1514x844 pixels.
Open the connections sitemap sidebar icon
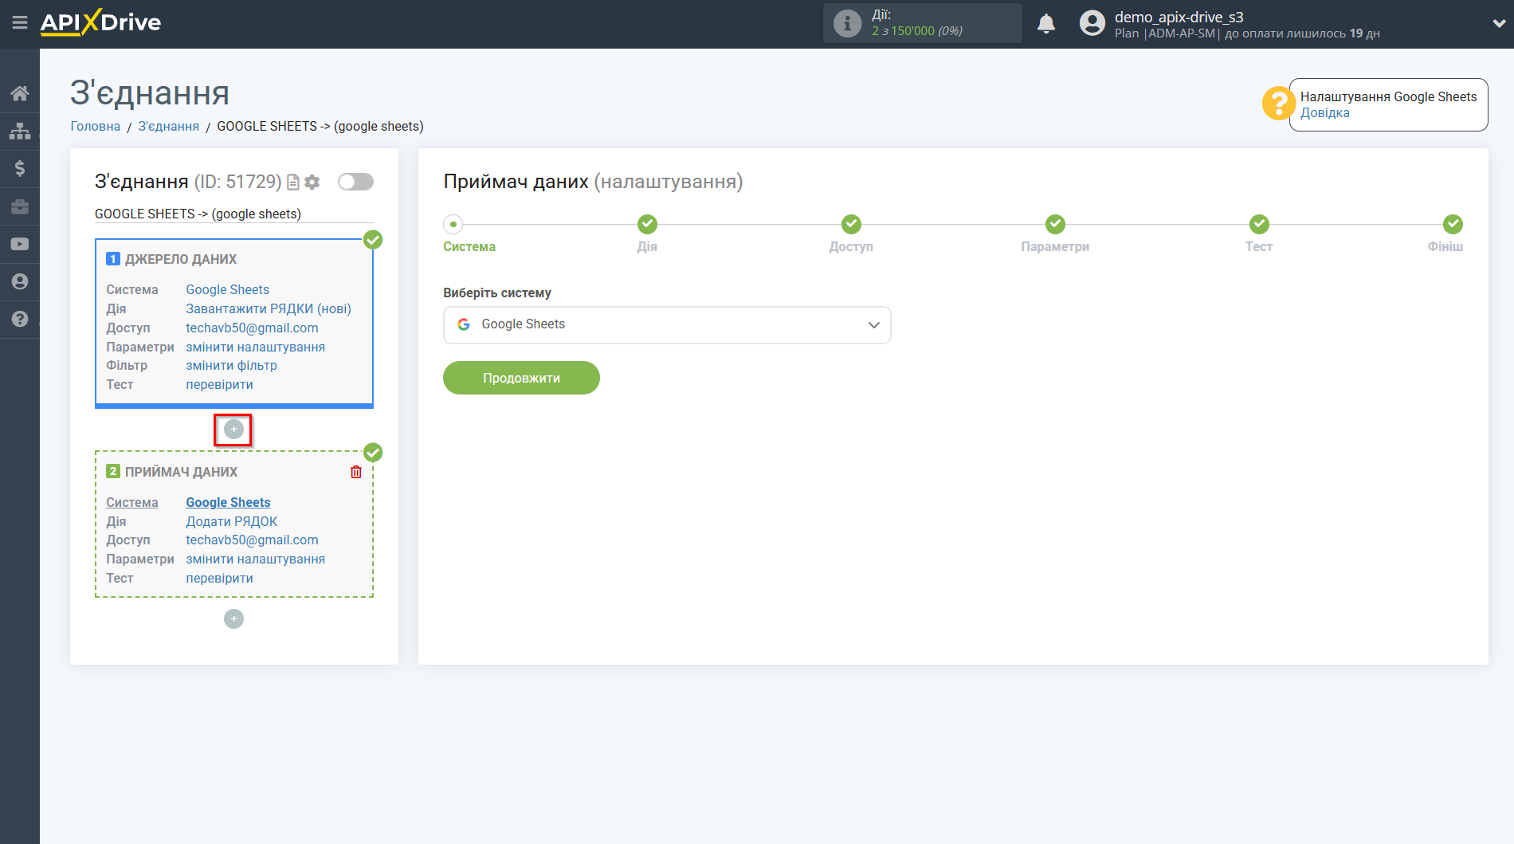click(x=20, y=131)
